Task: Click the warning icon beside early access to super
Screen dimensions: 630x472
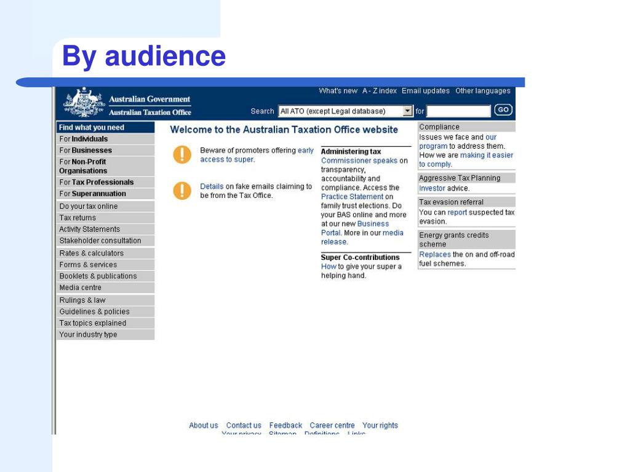Action: click(x=182, y=154)
